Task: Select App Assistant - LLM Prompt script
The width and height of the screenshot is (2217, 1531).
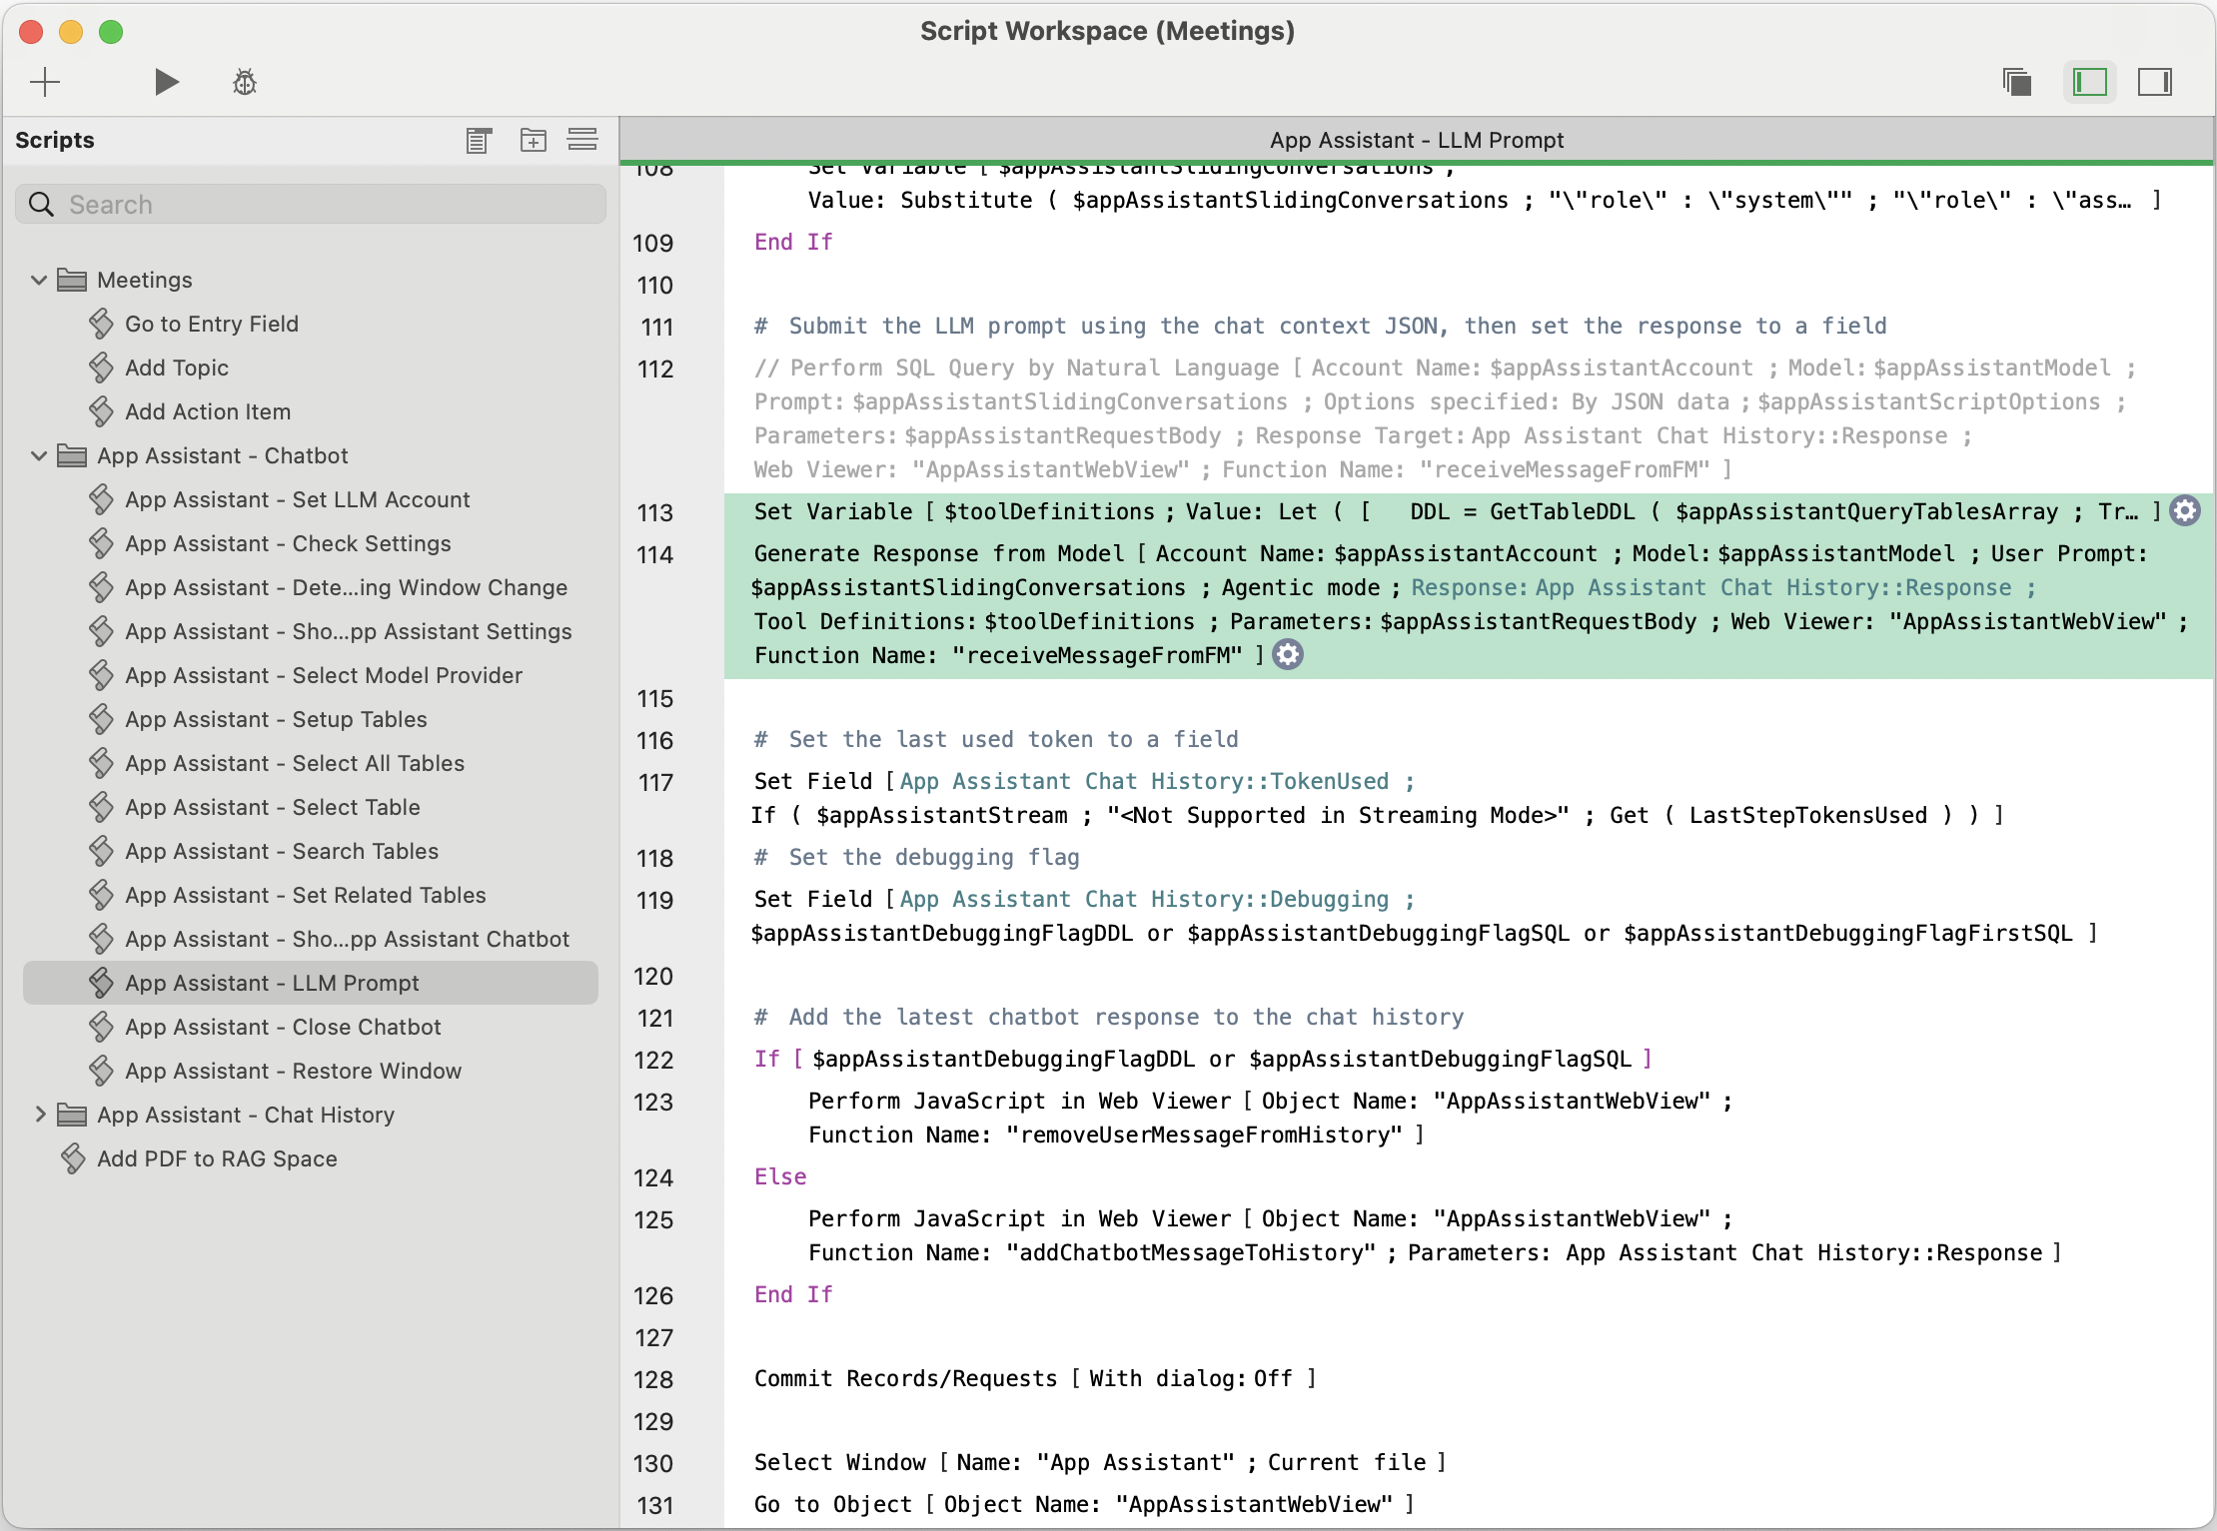Action: tap(311, 984)
